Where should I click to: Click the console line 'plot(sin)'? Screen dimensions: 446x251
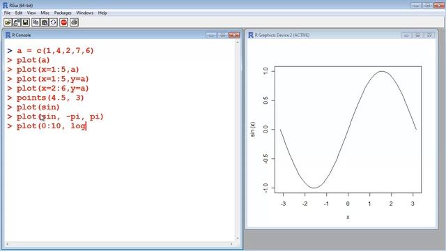(x=38, y=107)
